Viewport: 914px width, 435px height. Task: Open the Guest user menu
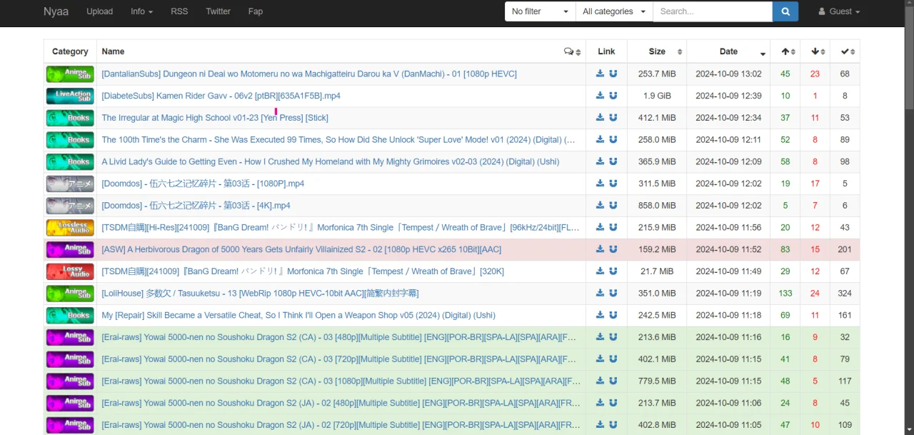tap(839, 11)
